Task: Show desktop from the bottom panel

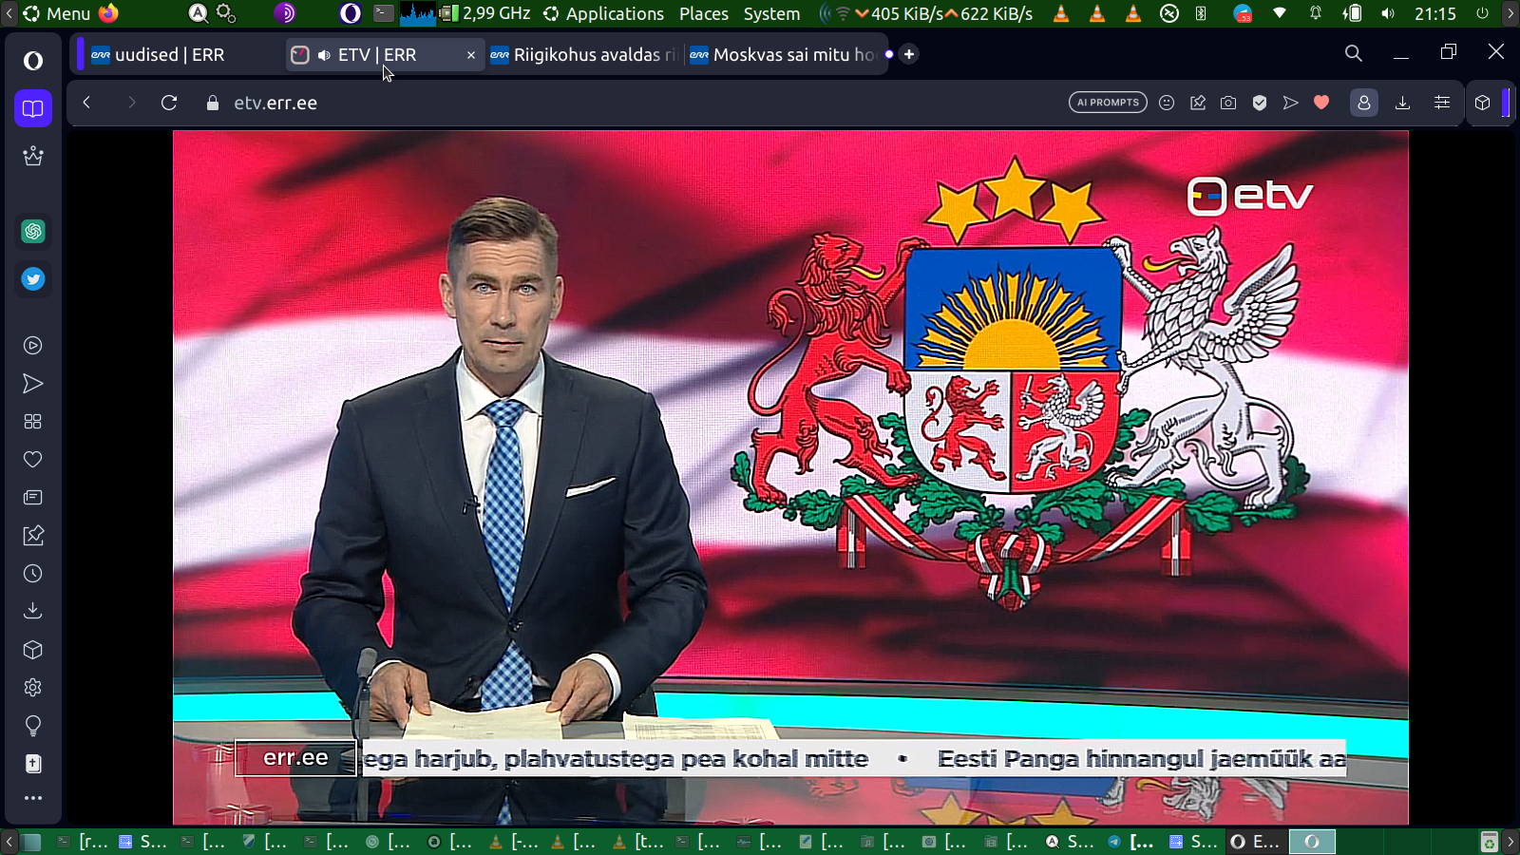Action: (x=31, y=842)
